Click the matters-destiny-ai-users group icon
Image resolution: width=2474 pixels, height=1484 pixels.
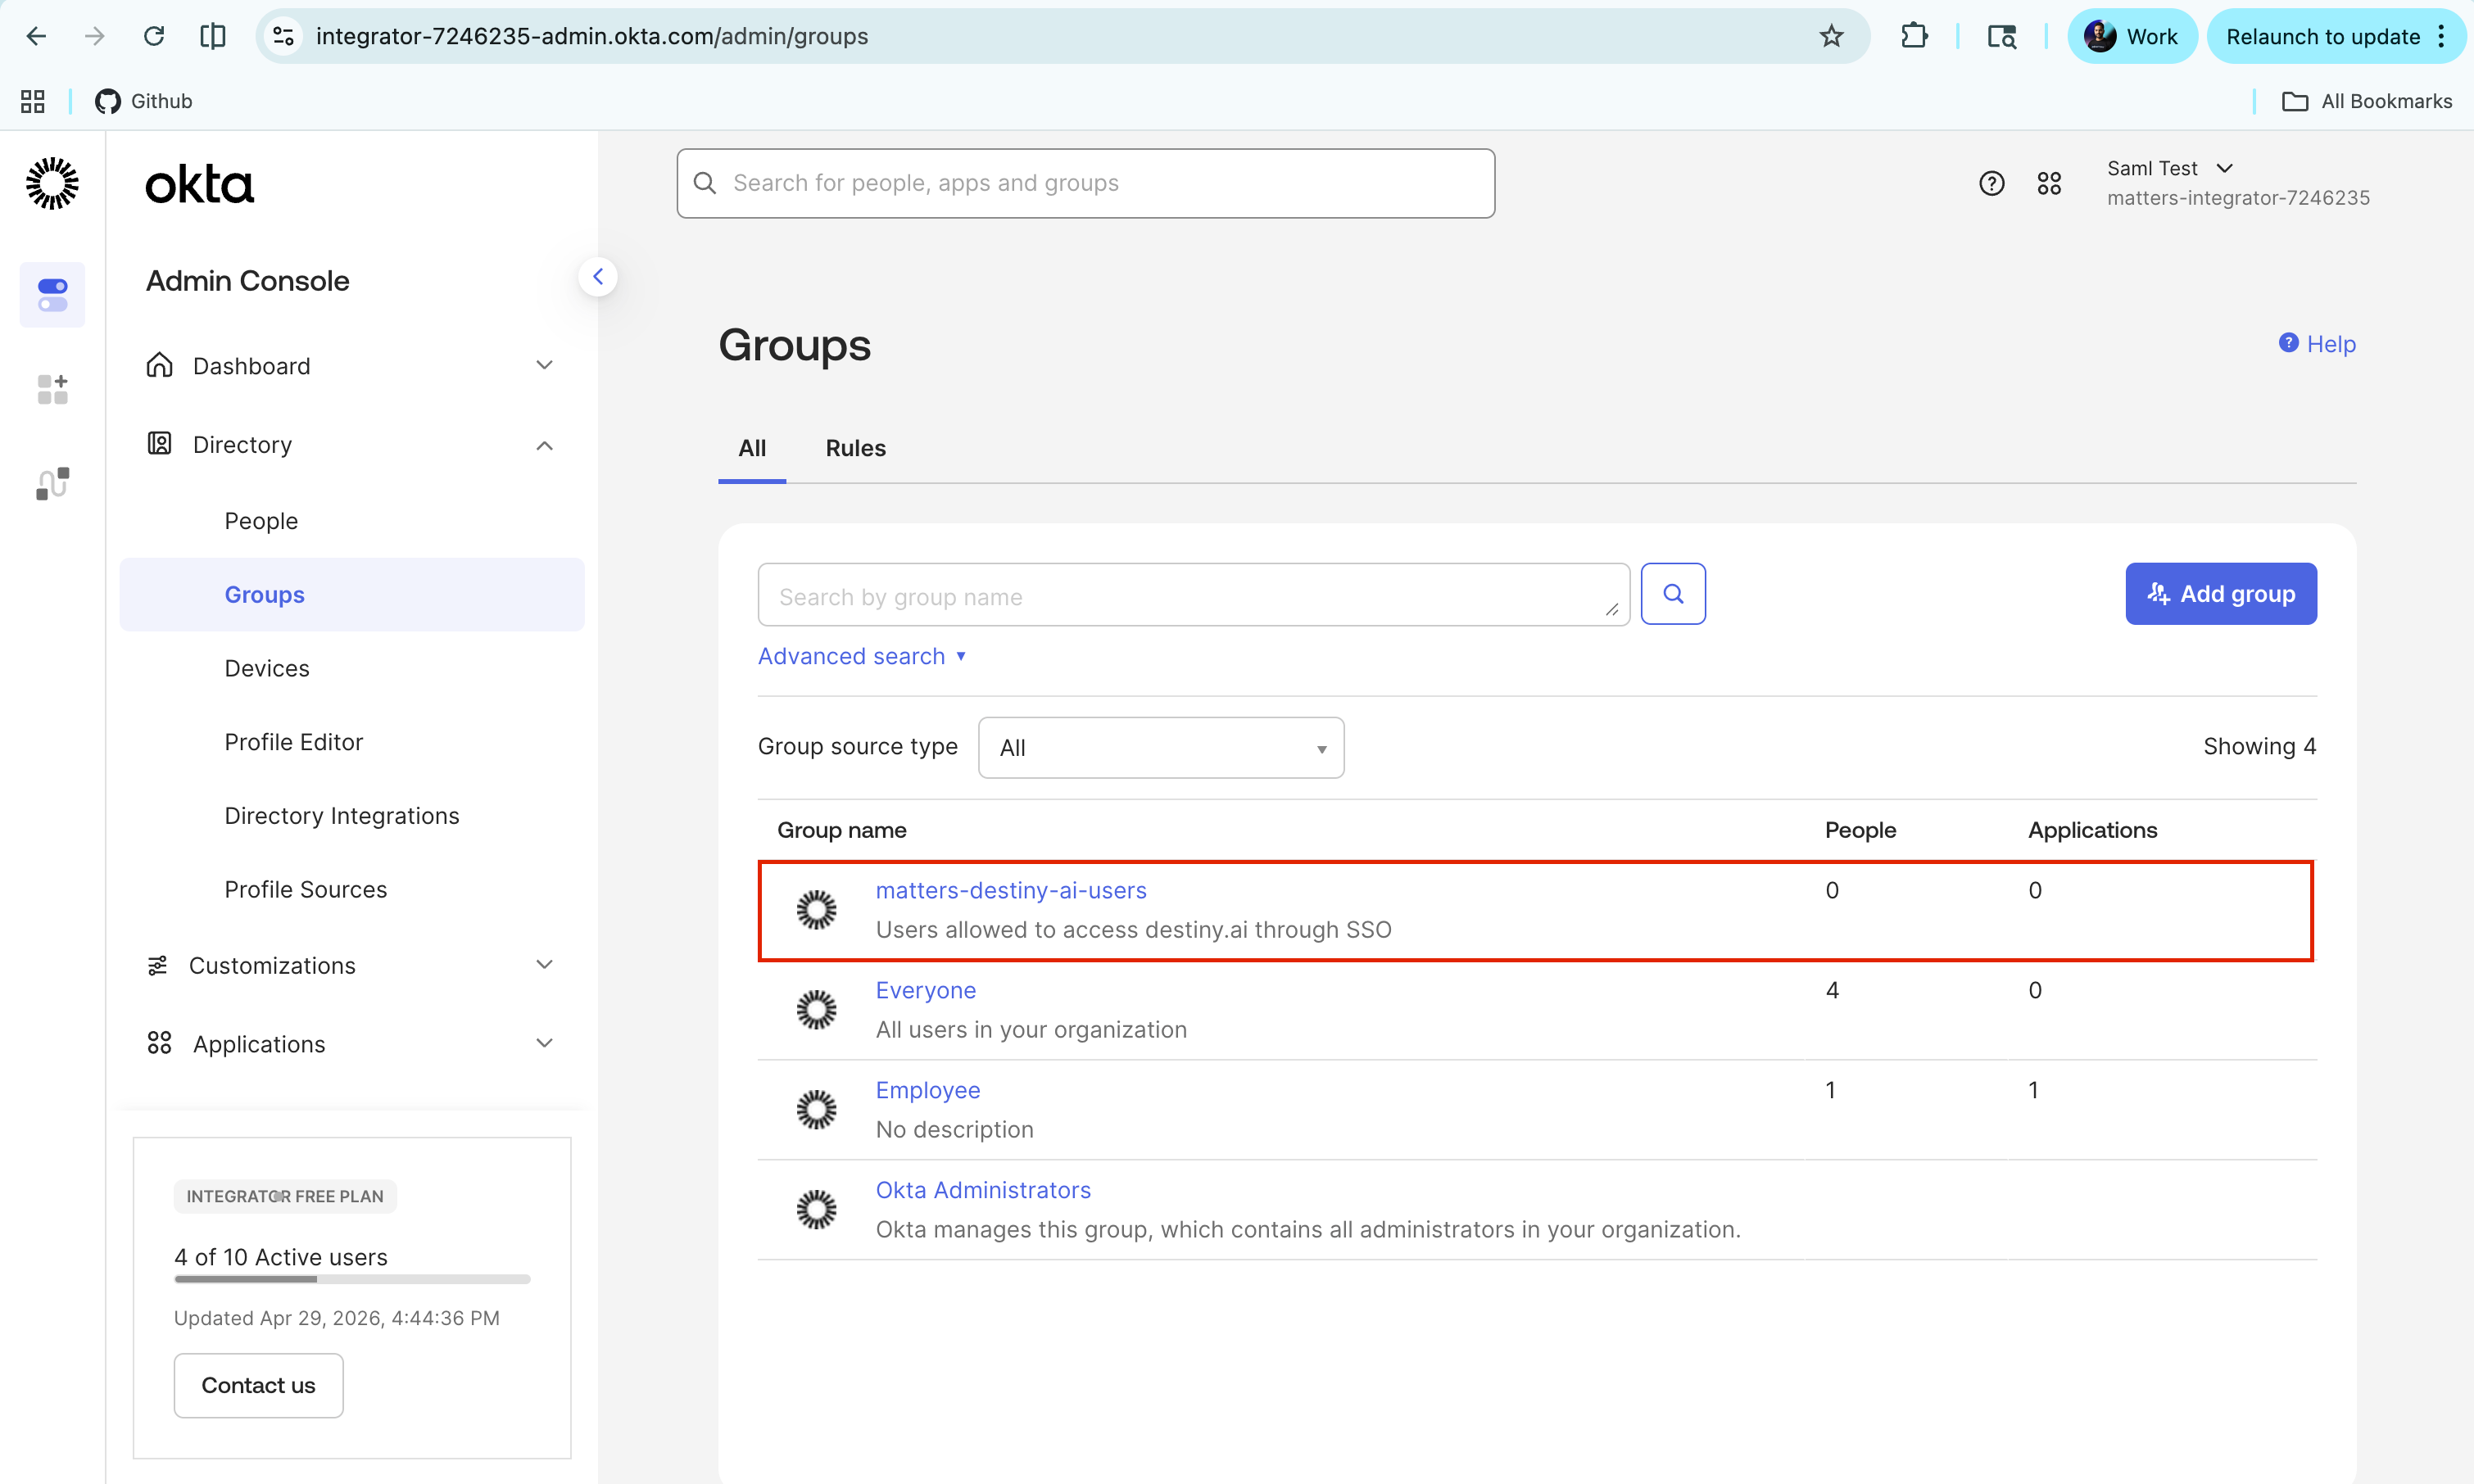[817, 910]
